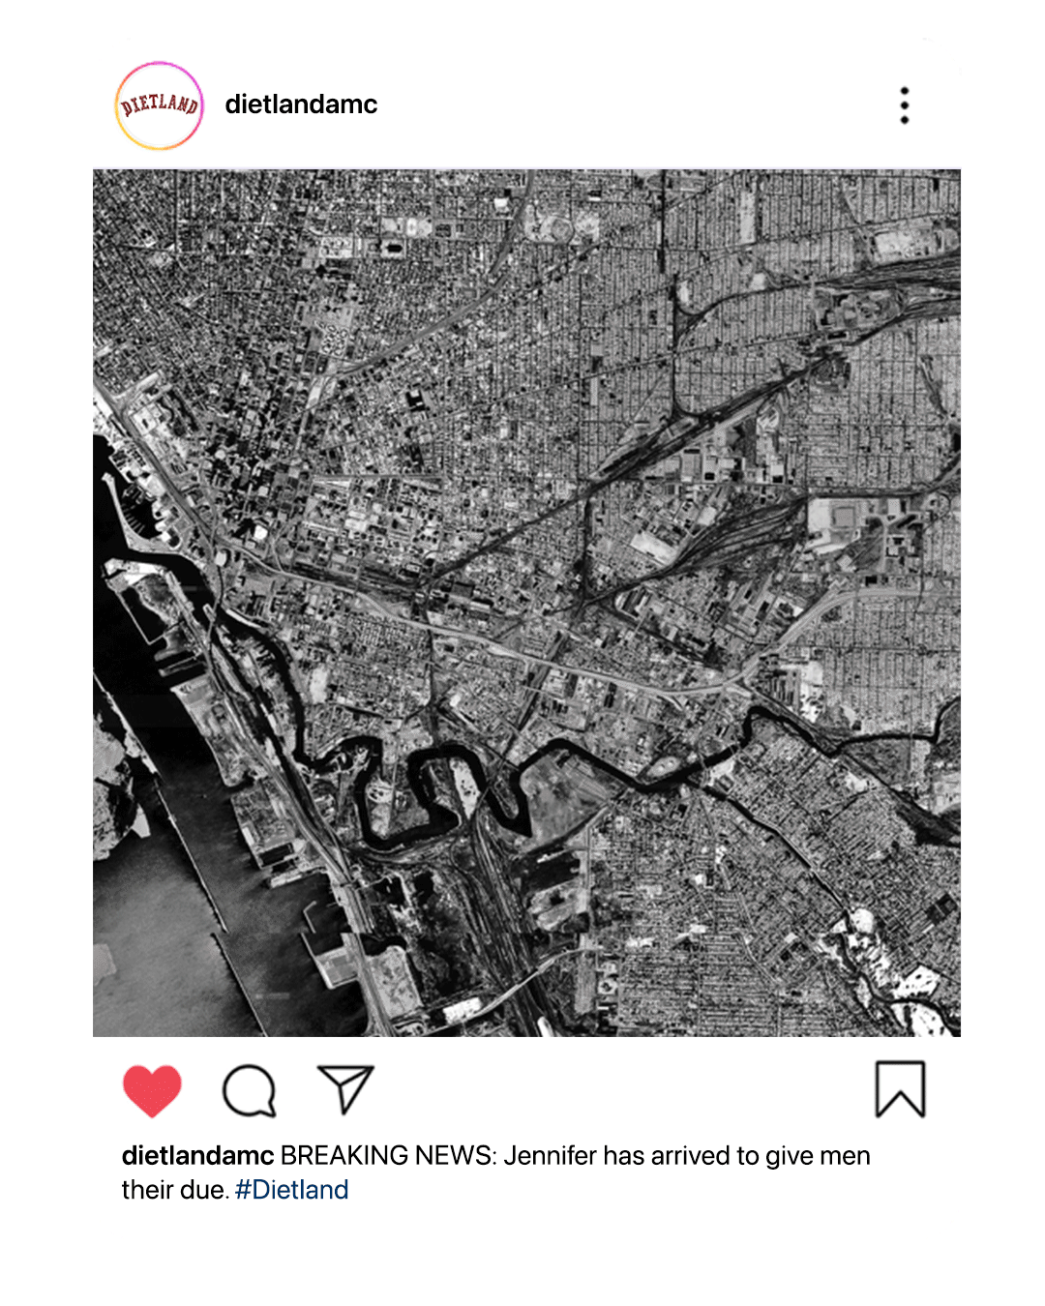The height and width of the screenshot is (1306, 1045).
Task: Share the post via paper plane icon
Action: [x=345, y=1089]
